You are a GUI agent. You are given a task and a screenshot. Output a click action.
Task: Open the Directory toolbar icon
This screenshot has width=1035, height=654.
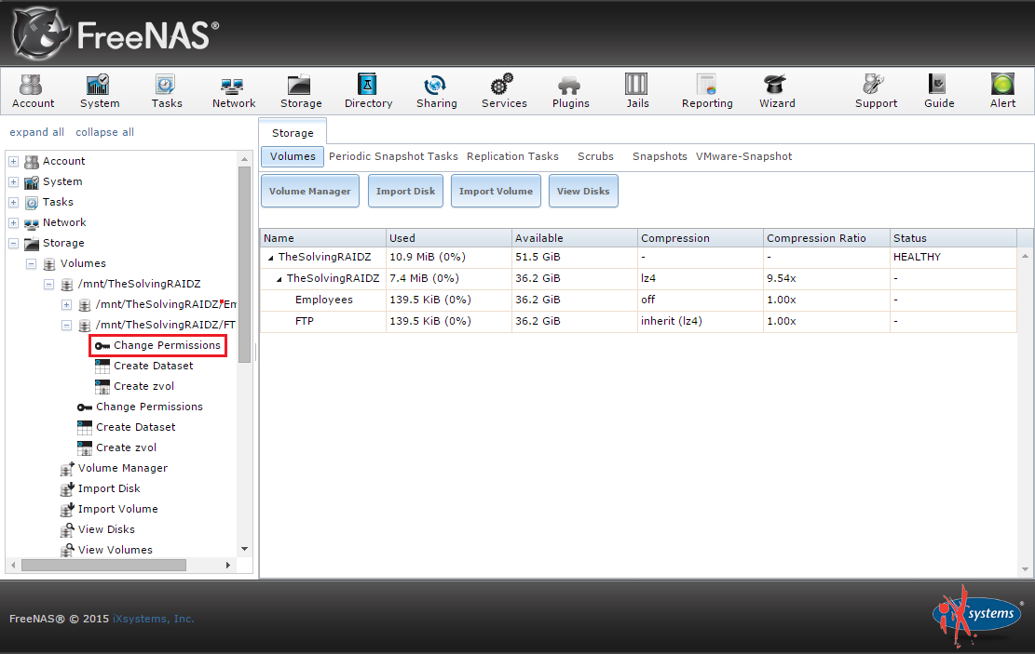point(368,91)
